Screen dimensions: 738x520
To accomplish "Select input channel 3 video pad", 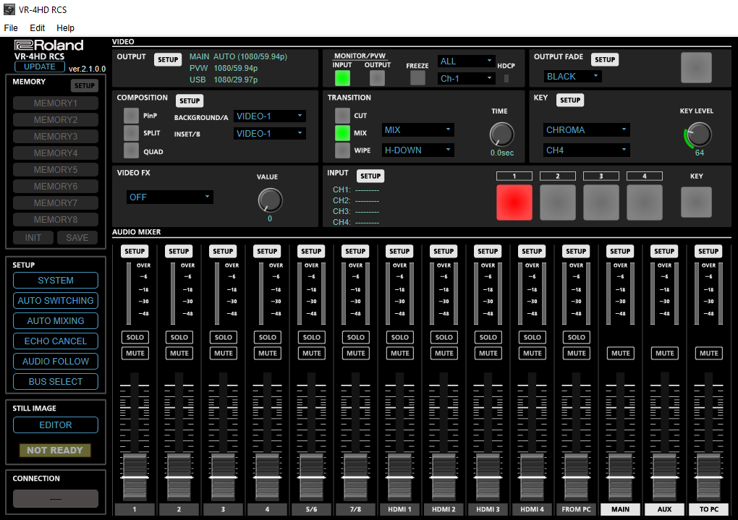I will 601,203.
